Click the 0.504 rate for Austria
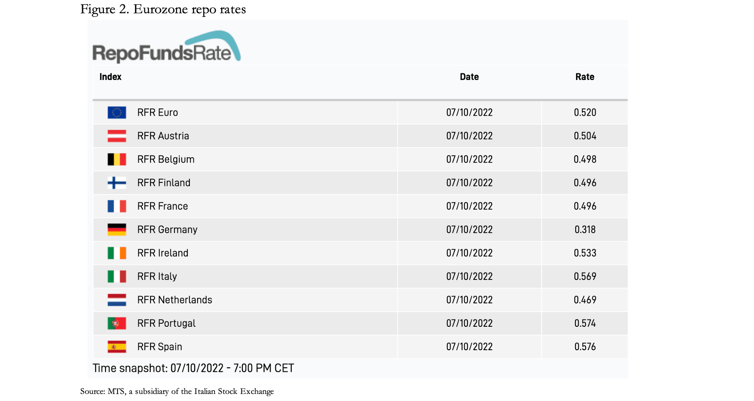This screenshot has width=754, height=401. pyautogui.click(x=585, y=136)
